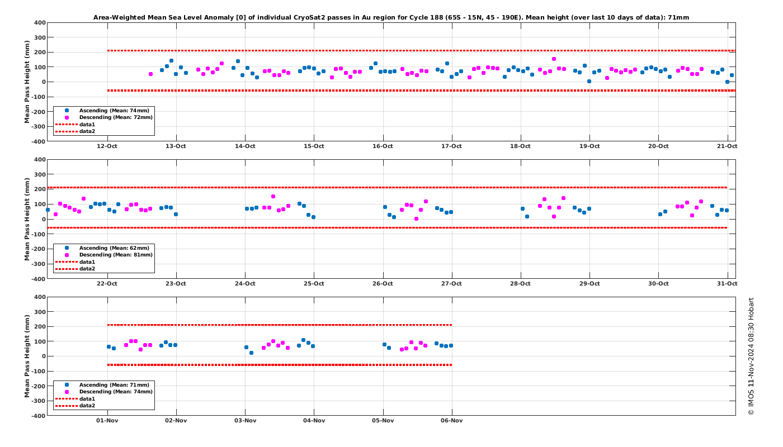The height and width of the screenshot is (447, 783).
Task: Click middle plot 'Mean Pass Height (mm)' axis label
Action: (x=27, y=219)
